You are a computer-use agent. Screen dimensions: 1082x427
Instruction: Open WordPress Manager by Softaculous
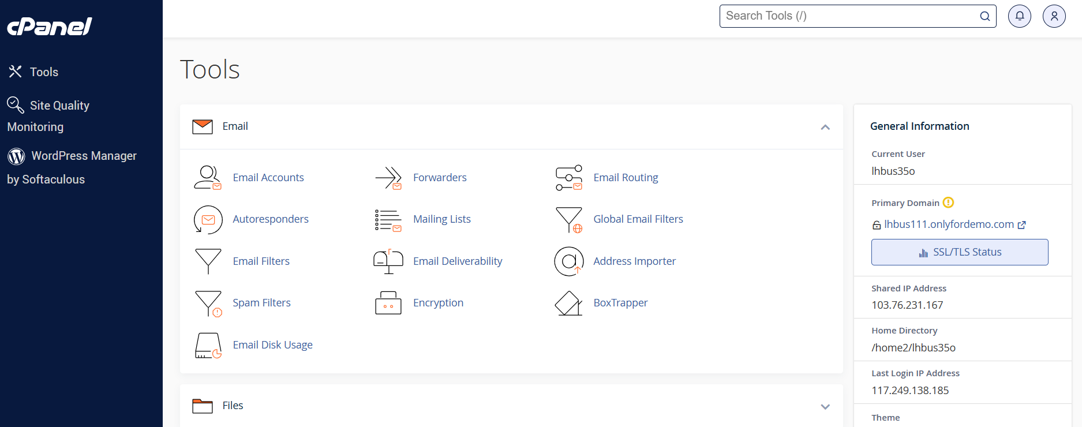tap(72, 167)
